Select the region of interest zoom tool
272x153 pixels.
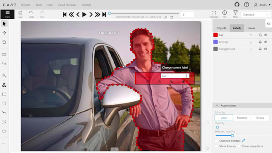[x=4, y=64]
